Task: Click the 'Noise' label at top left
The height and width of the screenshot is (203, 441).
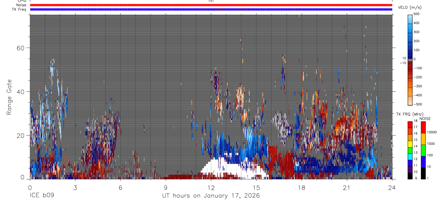Action: (x=21, y=5)
